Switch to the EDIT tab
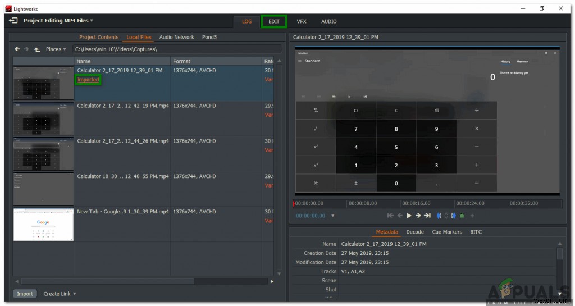Screen dimensions: 575x306 274,22
